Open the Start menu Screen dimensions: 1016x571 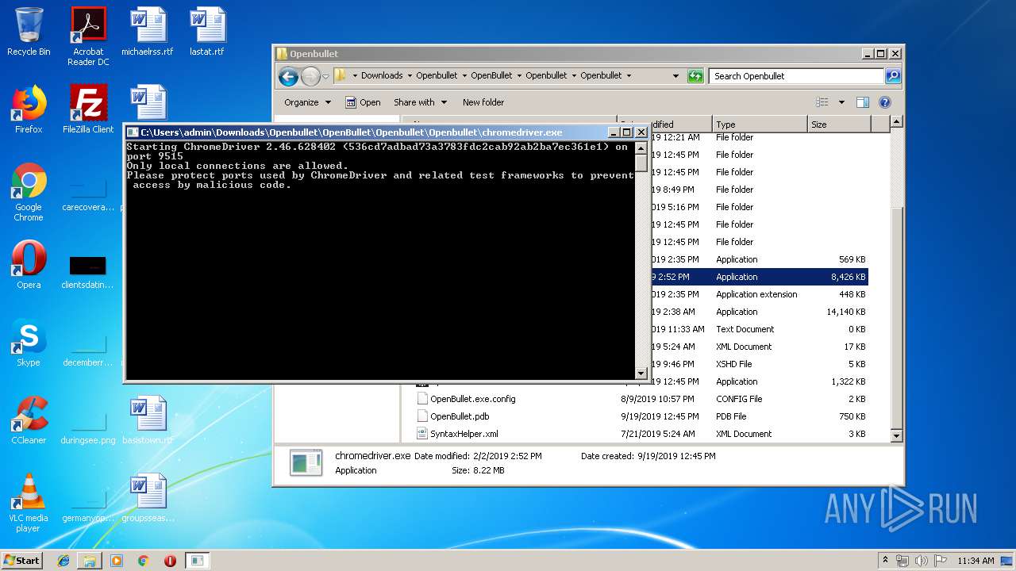[22, 561]
